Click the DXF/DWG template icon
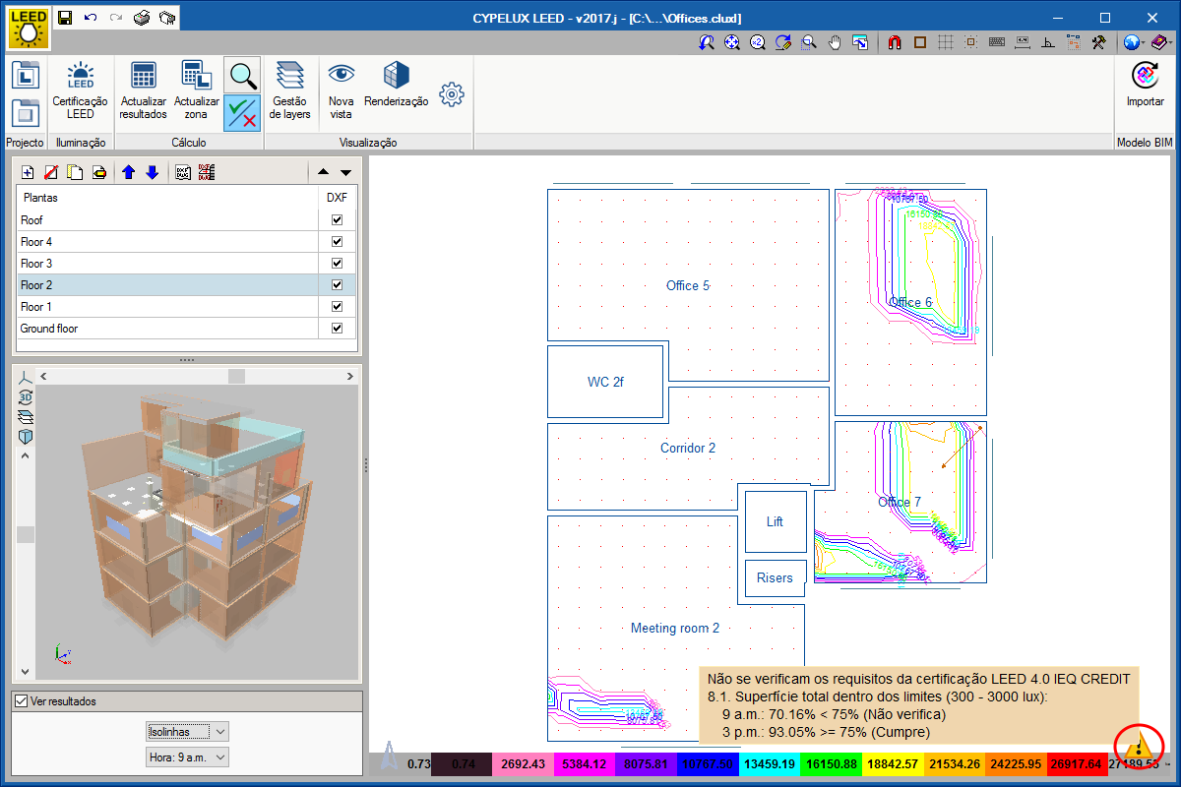This screenshot has width=1181, height=787. [183, 172]
